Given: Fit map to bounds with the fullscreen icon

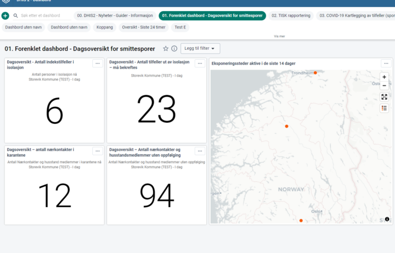Looking at the screenshot, I should [x=384, y=97].
